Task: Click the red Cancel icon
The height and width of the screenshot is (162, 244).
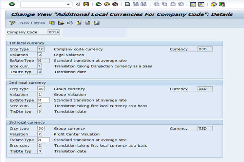Action: (x=115, y=4)
